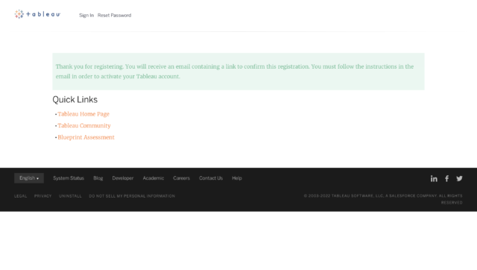The height and width of the screenshot is (270, 477).
Task: Click the 'Thank you for registering' confirmation message
Action: 238,72
